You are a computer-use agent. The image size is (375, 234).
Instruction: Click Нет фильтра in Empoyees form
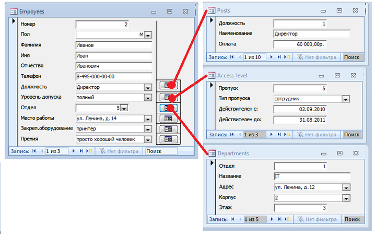pyautogui.click(x=119, y=151)
